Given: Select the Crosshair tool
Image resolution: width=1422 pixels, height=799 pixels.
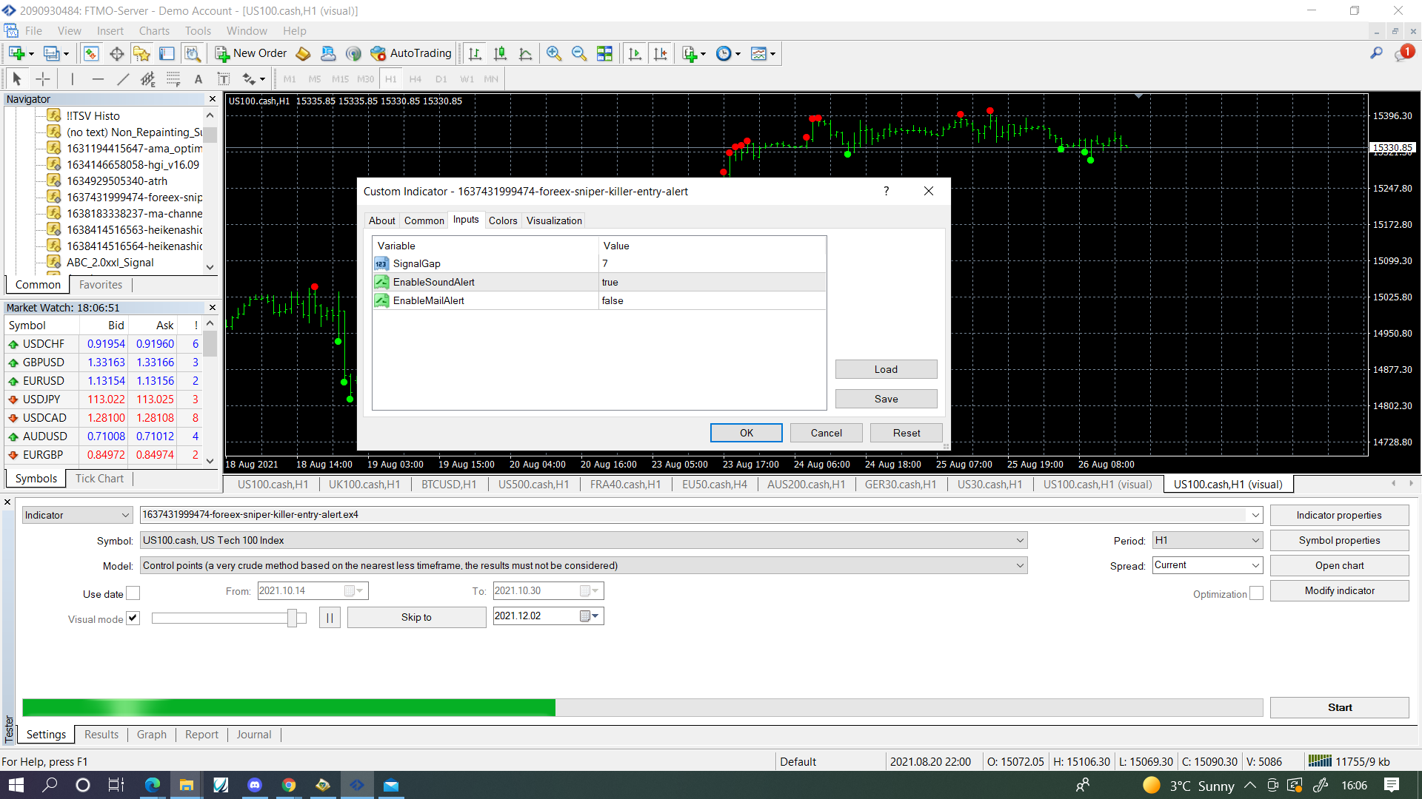Looking at the screenshot, I should (x=43, y=78).
